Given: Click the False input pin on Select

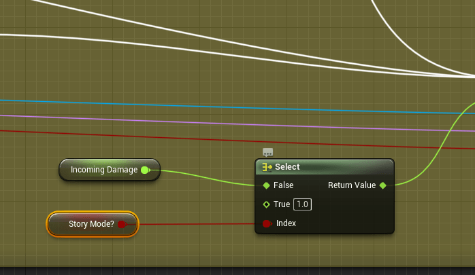Looking at the screenshot, I should (266, 185).
